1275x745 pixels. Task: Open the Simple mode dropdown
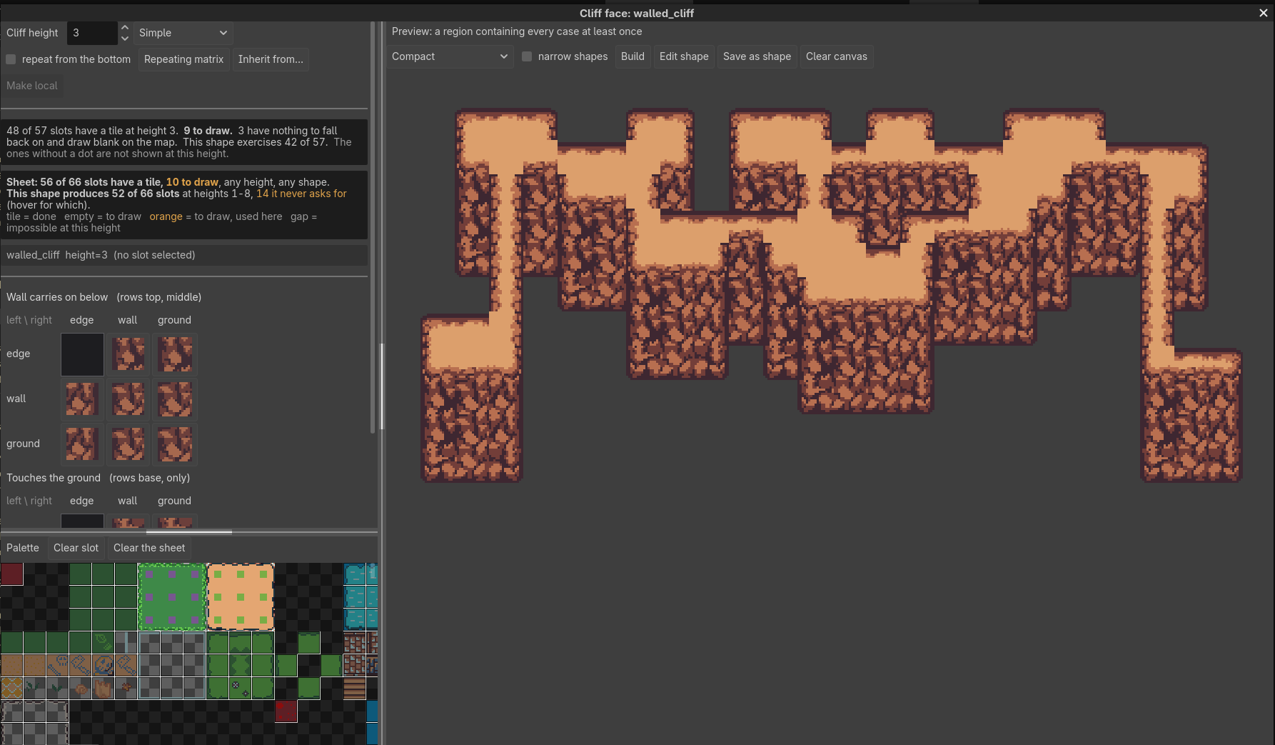pos(183,33)
